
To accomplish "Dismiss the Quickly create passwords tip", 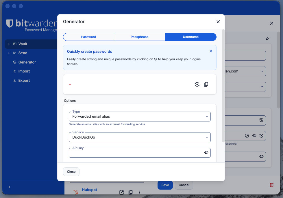I will 211,51.
